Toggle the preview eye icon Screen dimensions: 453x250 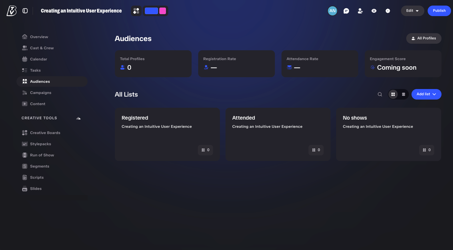(374, 11)
